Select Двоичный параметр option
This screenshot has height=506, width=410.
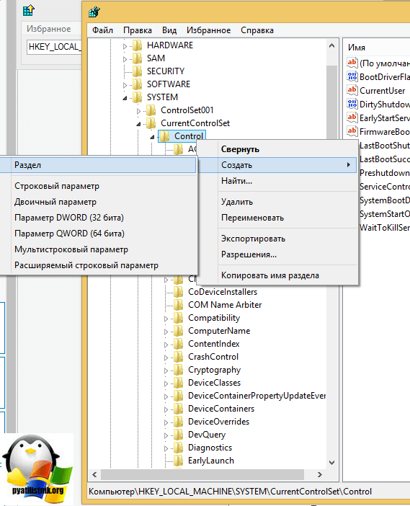pyautogui.click(x=98, y=202)
